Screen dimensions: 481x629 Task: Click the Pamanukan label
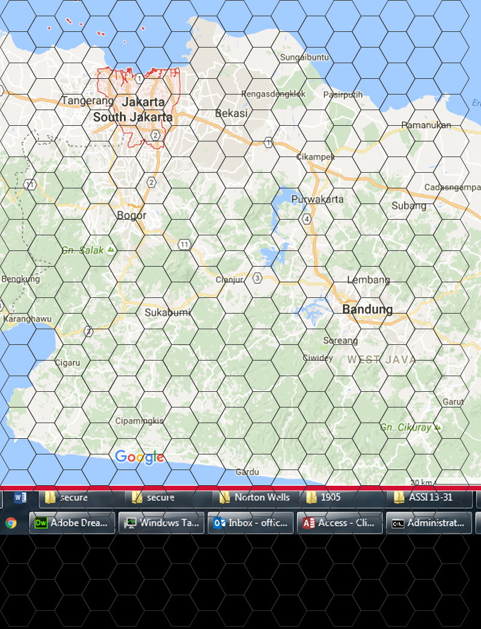coord(426,125)
